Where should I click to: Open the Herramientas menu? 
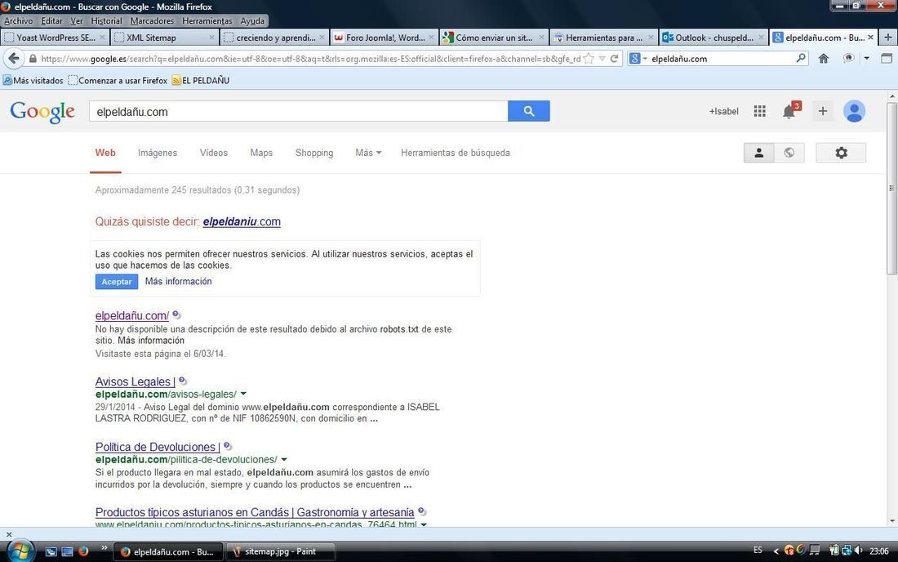pyautogui.click(x=207, y=20)
